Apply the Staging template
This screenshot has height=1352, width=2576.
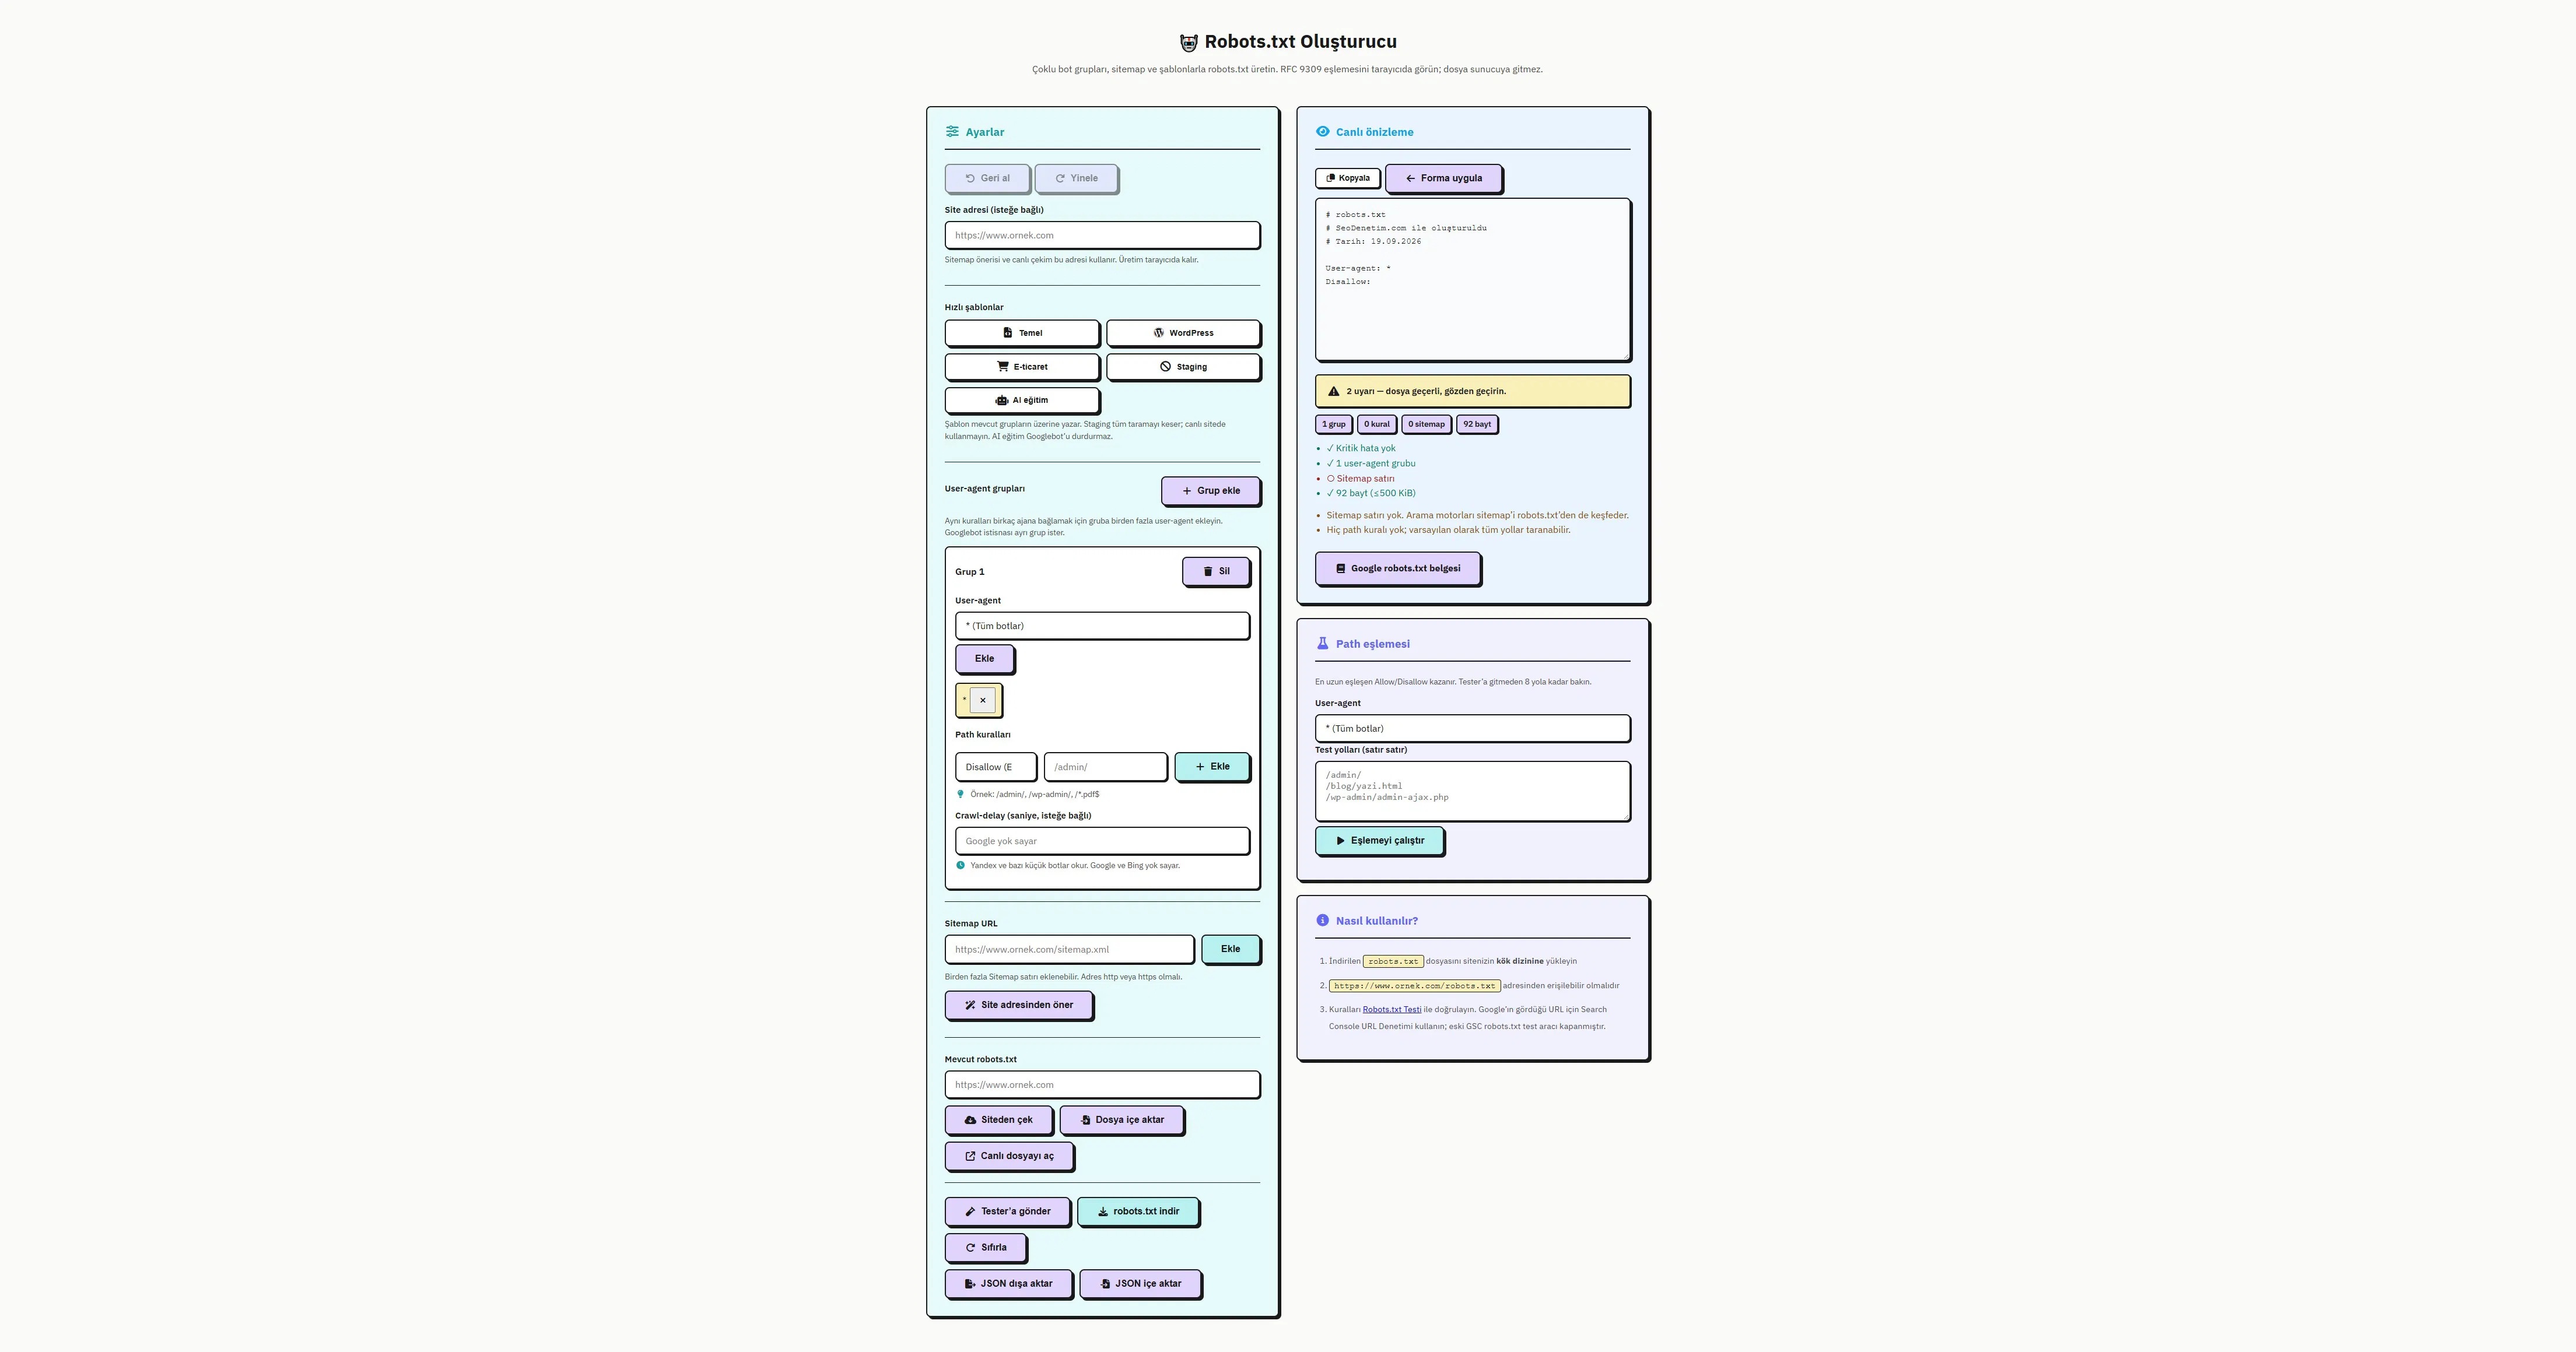(x=1183, y=366)
